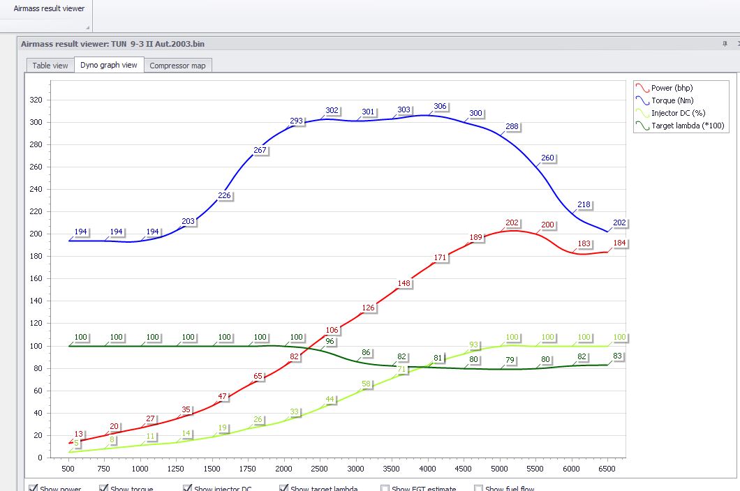The height and width of the screenshot is (491, 740).
Task: Click the 79 target lambda data marker
Action: 510,360
